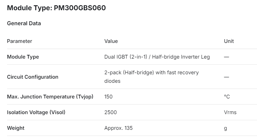This screenshot has width=257, height=140.
Task: Click the "Approx. 135" weight value
Action: click(118, 128)
